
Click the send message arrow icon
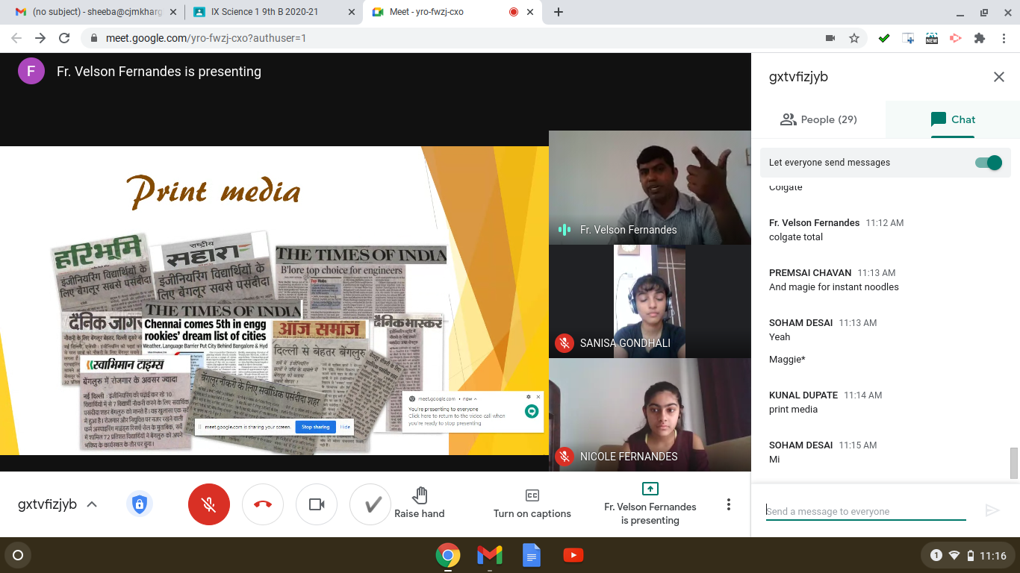coord(992,510)
